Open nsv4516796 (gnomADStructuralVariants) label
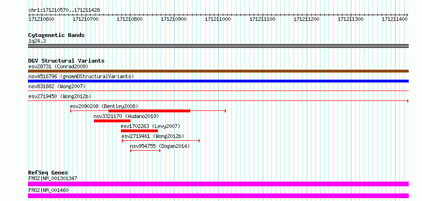This screenshot has height=201, width=422. [x=81, y=76]
